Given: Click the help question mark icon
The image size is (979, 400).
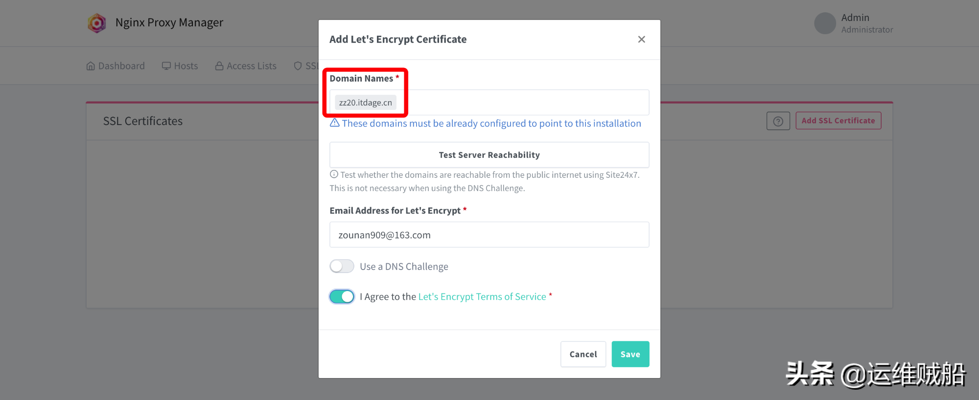Looking at the screenshot, I should coord(778,121).
